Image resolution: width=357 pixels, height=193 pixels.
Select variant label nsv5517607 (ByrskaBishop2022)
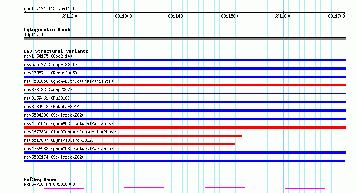point(59,140)
